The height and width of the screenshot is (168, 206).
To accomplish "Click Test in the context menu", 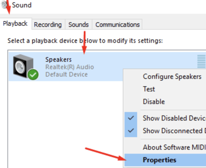I will click(149, 89).
